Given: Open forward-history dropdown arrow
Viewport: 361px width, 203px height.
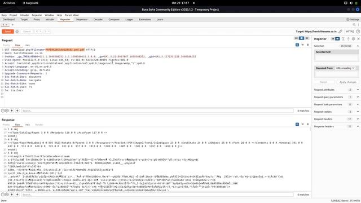Looking at the screenshot, I should click(49, 32).
